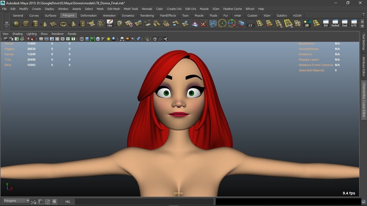Click the select camera panel icon
367x206 pixels.
[6, 39]
